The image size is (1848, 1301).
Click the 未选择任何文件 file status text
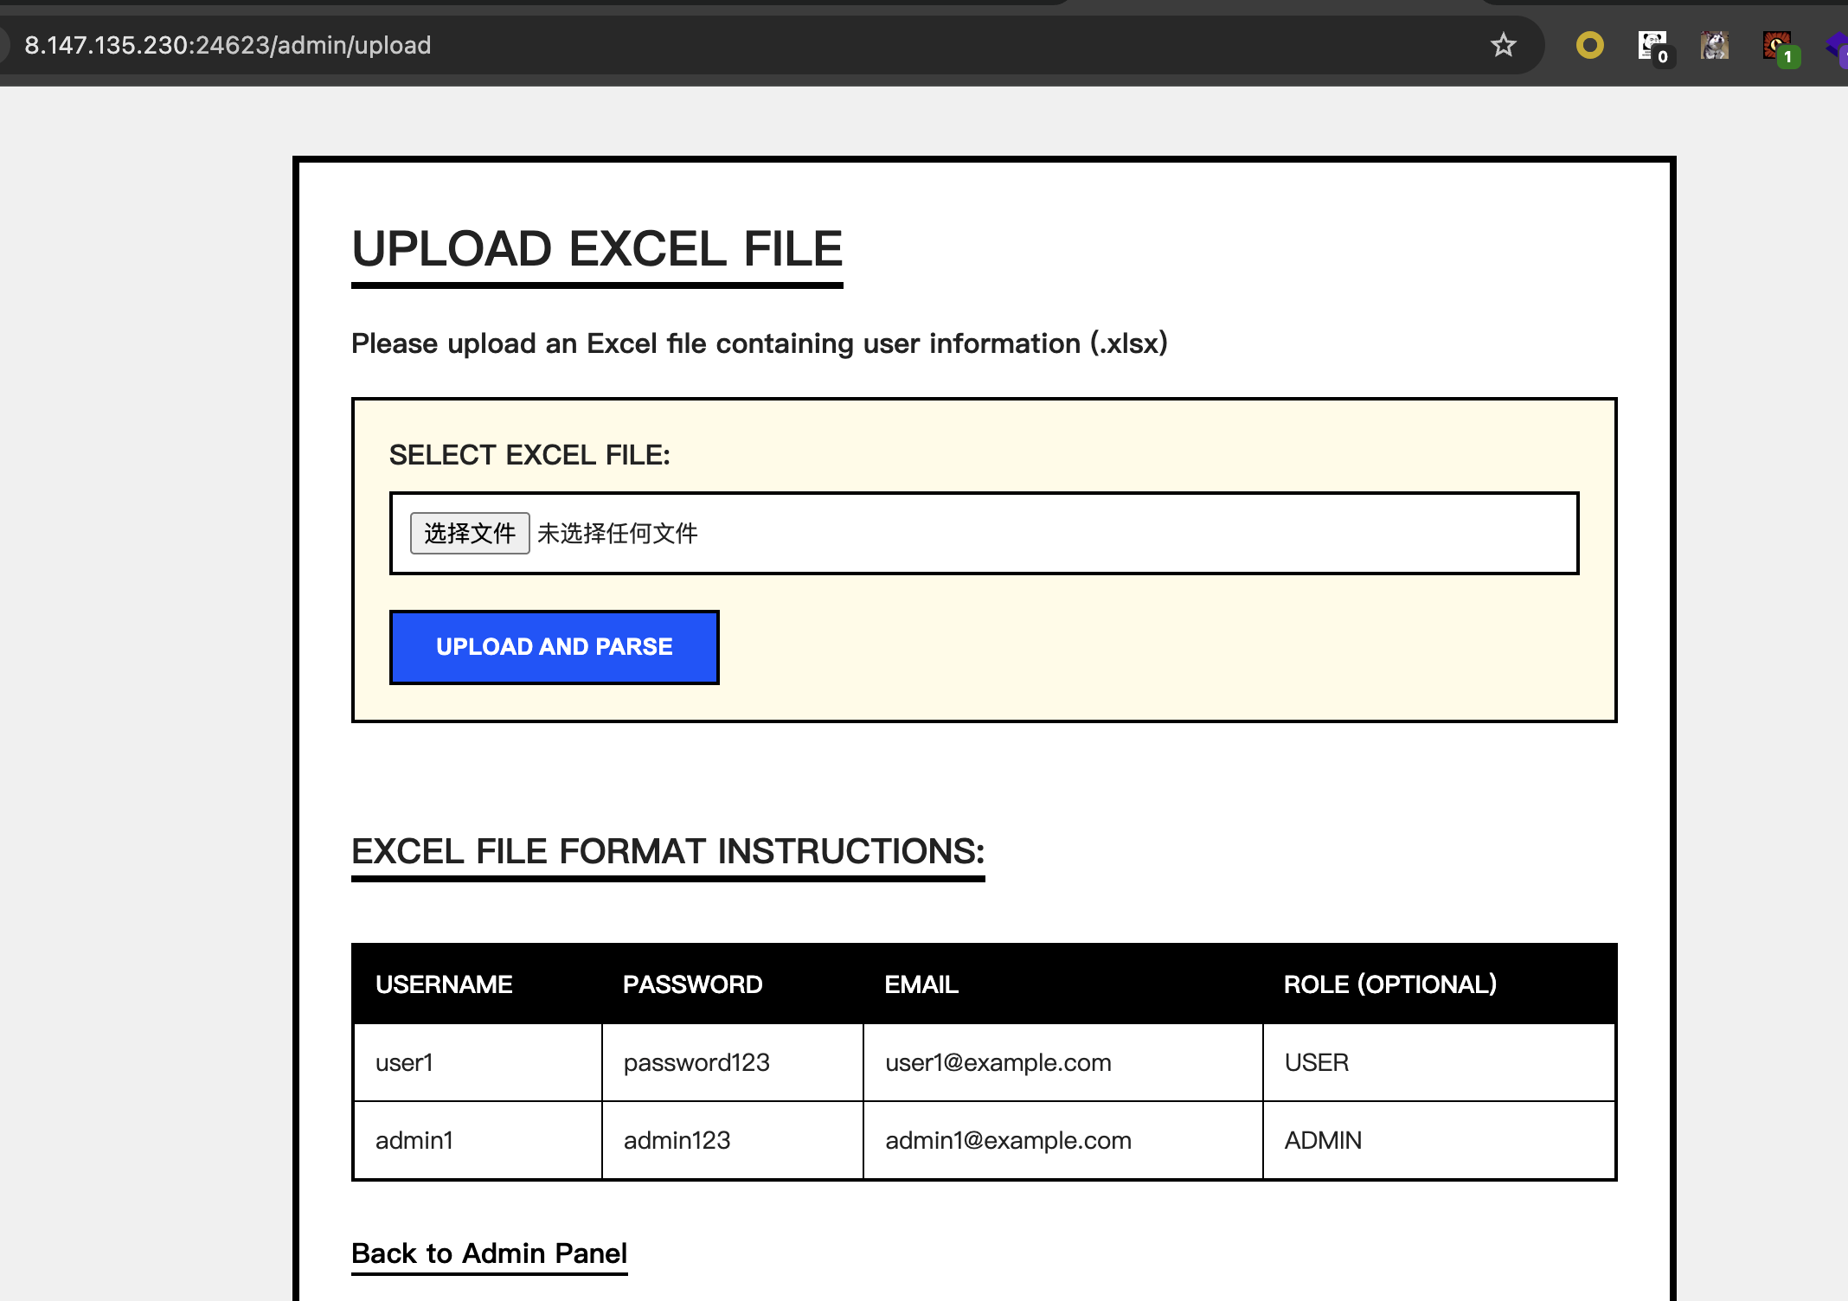click(x=617, y=533)
